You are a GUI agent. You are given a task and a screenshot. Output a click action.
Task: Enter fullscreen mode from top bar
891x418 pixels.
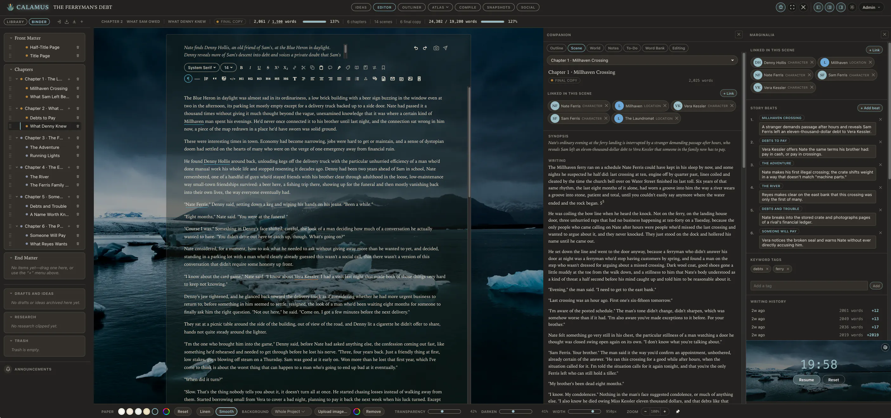792,7
